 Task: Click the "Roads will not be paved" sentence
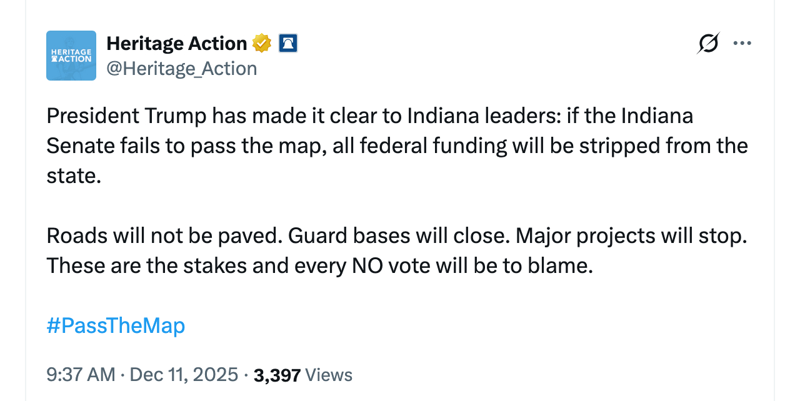(x=162, y=237)
